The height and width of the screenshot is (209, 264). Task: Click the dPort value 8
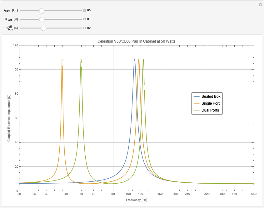pyautogui.click(x=88, y=19)
